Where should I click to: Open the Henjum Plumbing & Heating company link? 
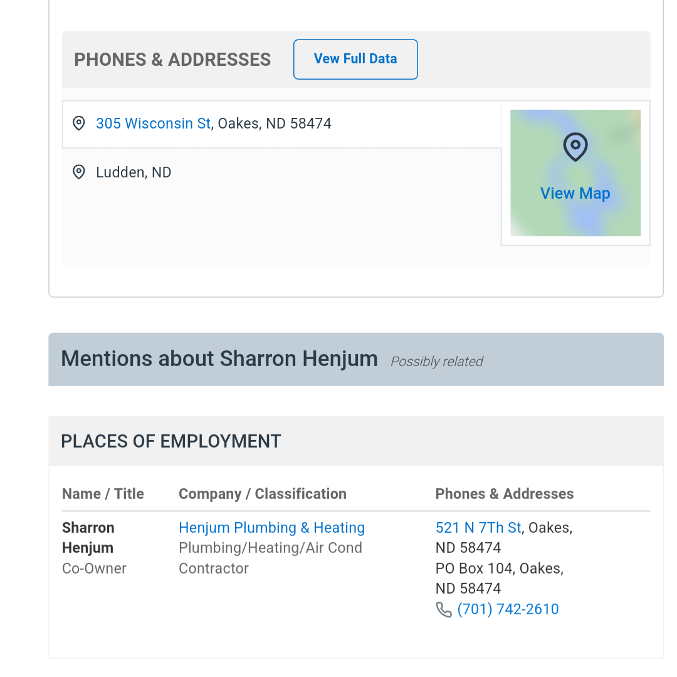(271, 528)
